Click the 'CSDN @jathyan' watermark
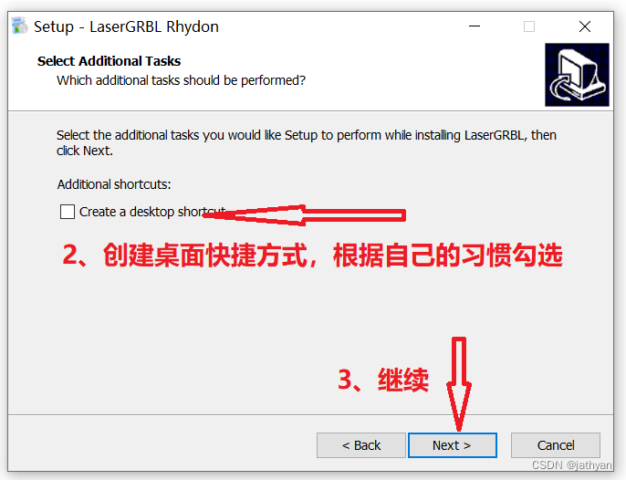 tap(571, 465)
